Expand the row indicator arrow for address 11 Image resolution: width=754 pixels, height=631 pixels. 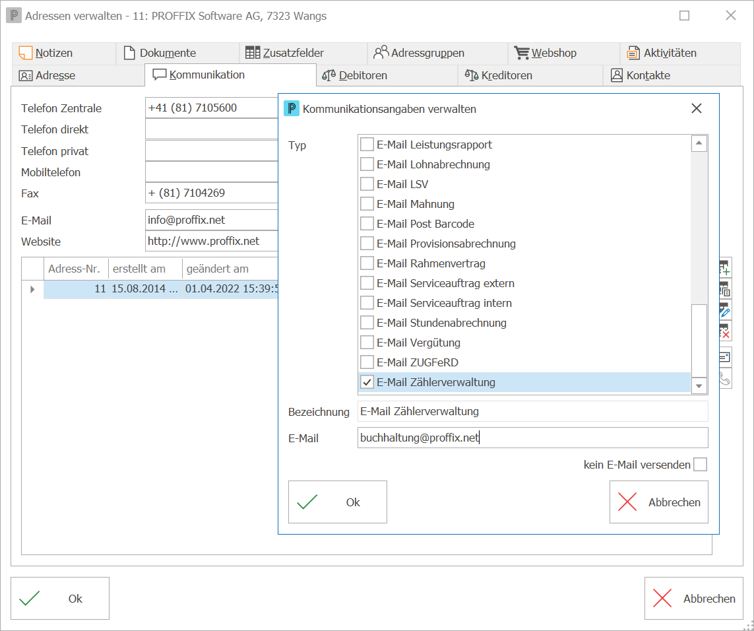(x=32, y=289)
